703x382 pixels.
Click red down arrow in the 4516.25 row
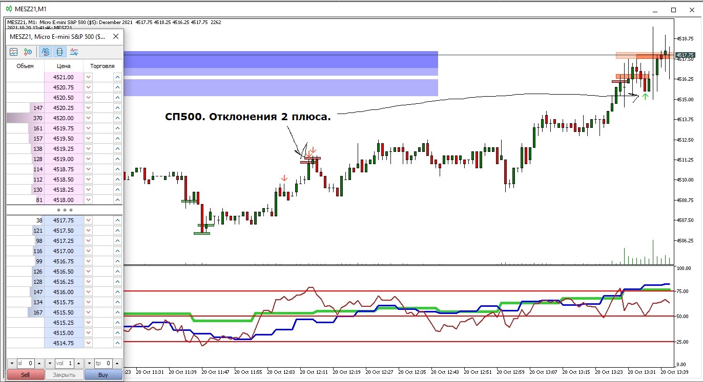click(88, 282)
